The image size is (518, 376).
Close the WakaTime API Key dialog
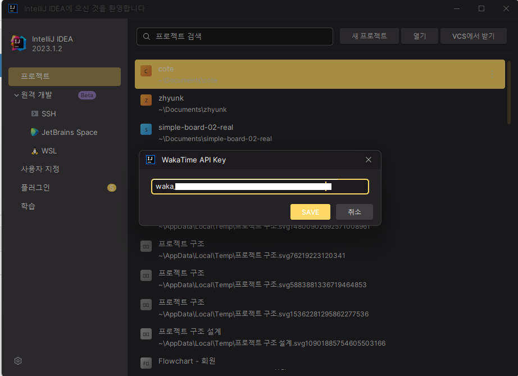click(x=369, y=160)
